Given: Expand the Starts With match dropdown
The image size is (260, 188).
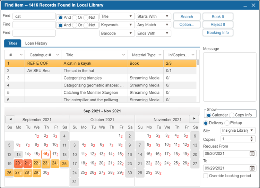Looking at the screenshot, I should [x=167, y=16].
